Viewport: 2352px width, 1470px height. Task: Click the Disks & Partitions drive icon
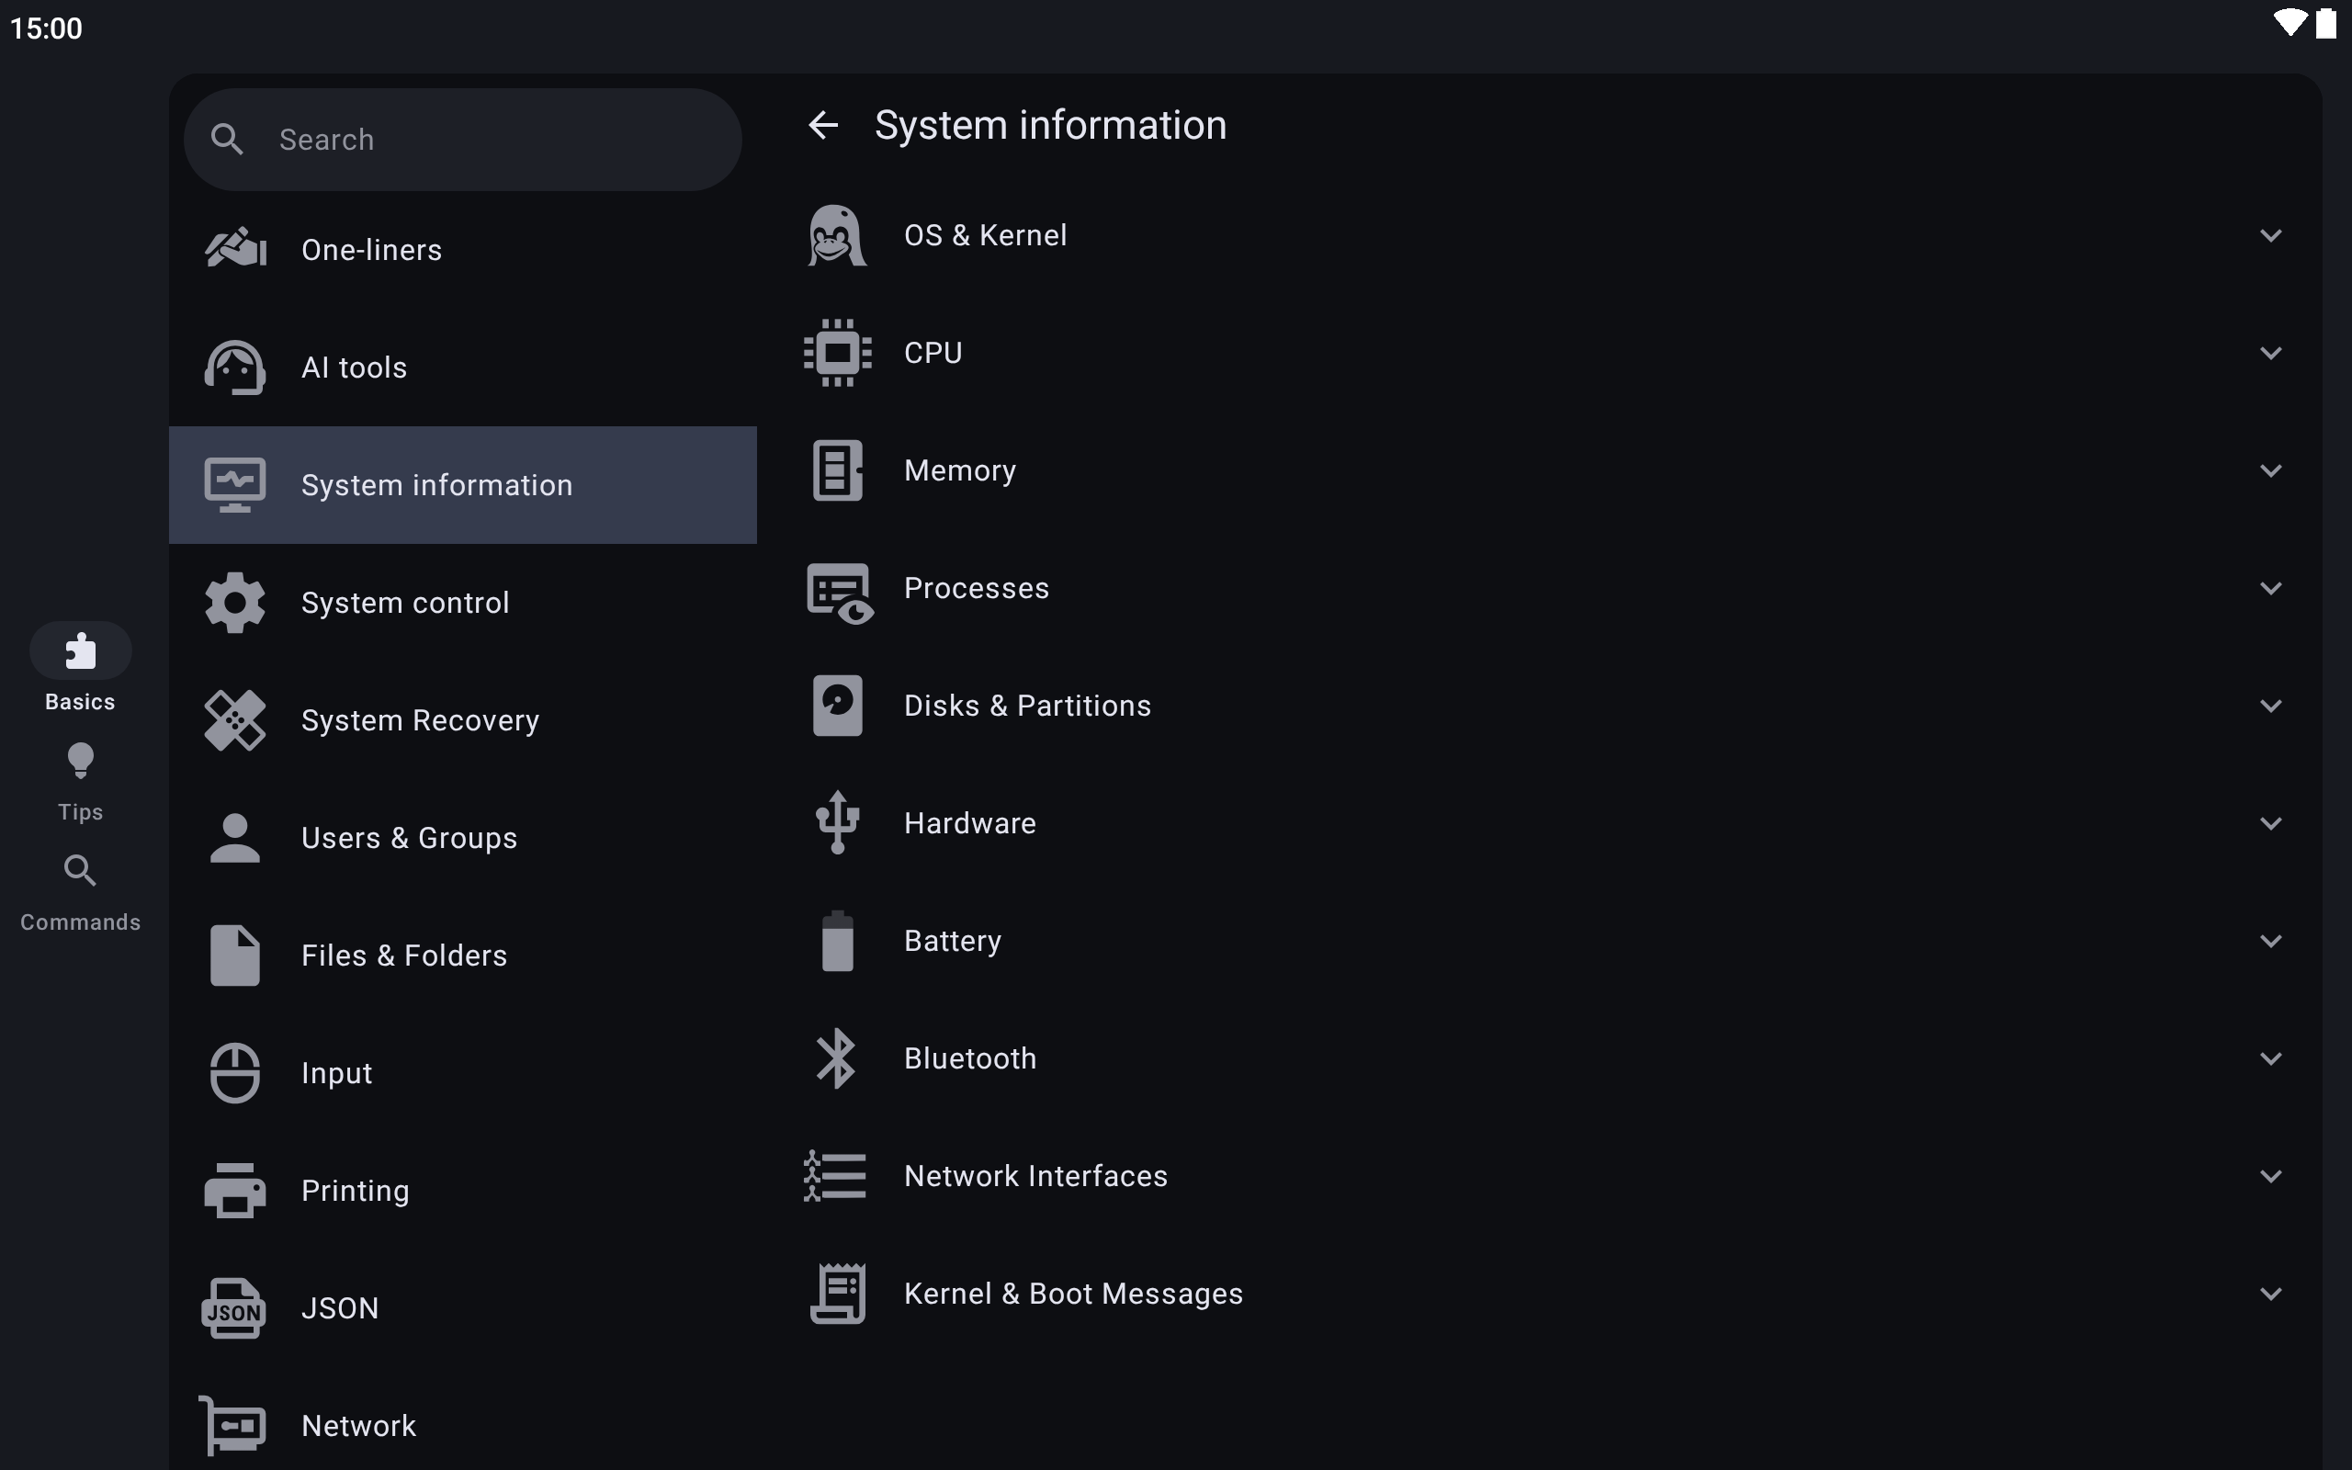click(838, 706)
